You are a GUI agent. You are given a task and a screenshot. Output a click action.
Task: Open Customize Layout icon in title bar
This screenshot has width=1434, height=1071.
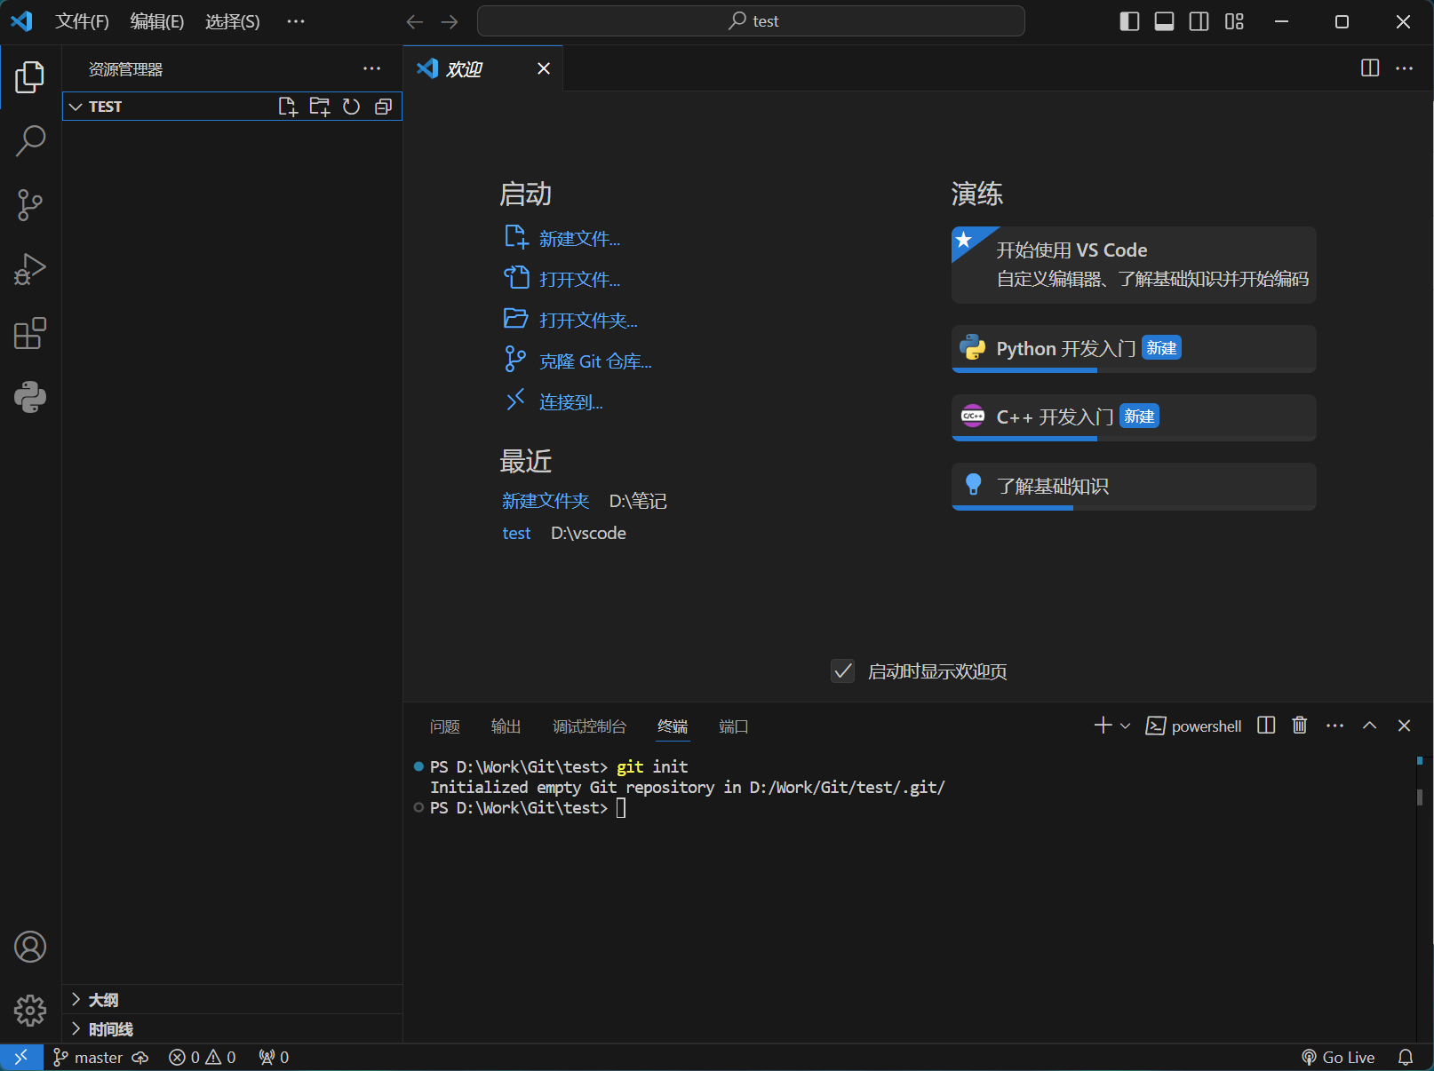point(1234,21)
